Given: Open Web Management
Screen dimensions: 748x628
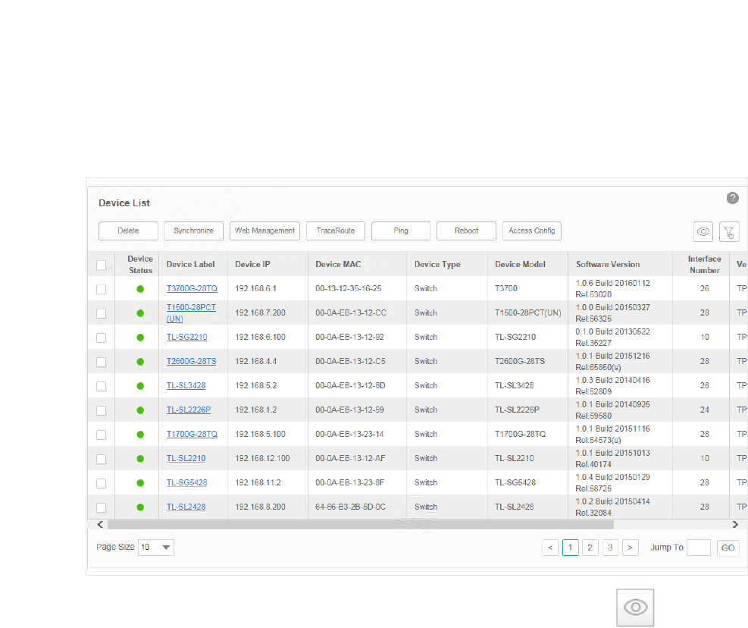Looking at the screenshot, I should (x=264, y=231).
